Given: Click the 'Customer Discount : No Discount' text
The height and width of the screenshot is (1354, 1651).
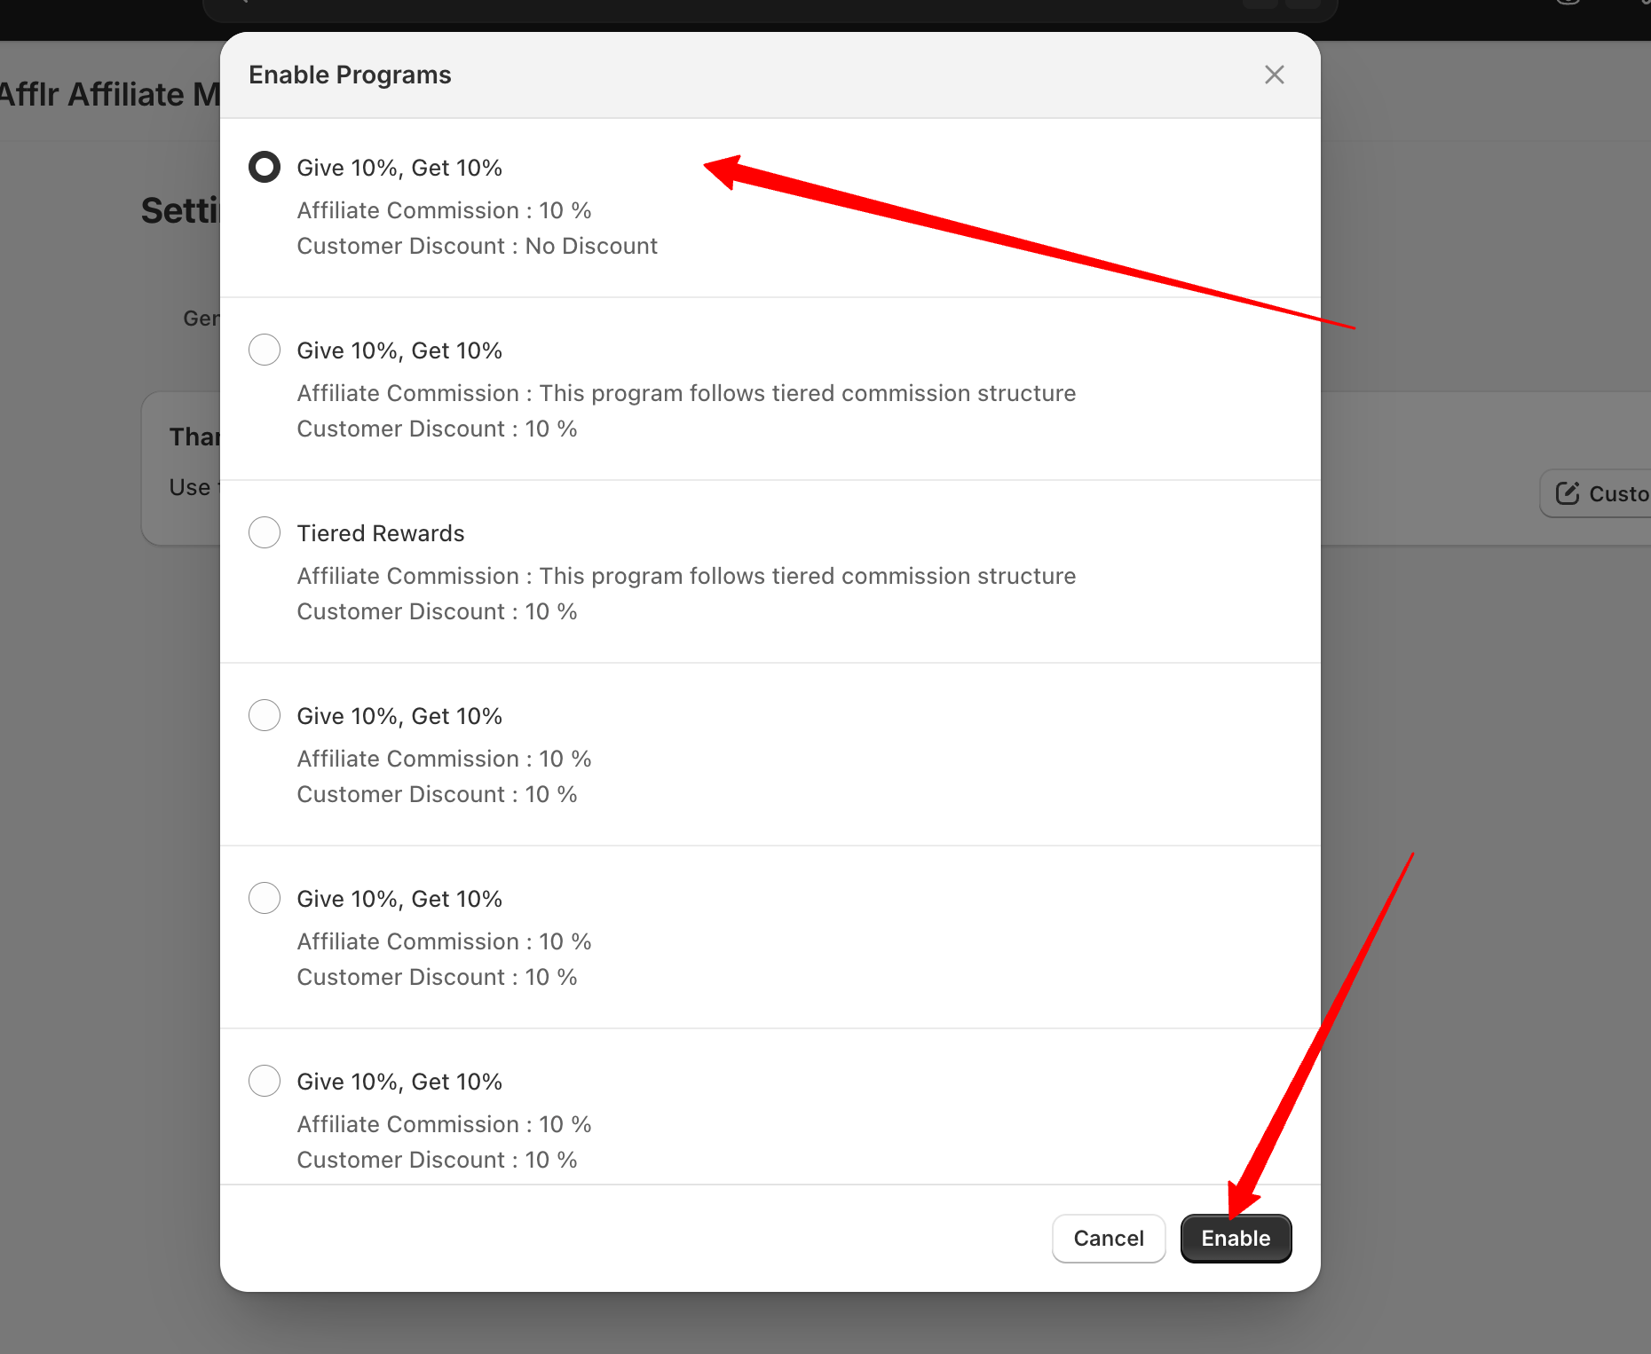Looking at the screenshot, I should (x=477, y=246).
